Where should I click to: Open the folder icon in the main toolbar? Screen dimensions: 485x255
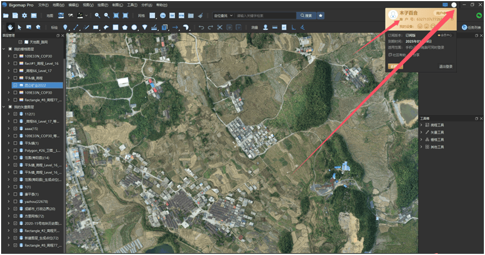pos(6,16)
